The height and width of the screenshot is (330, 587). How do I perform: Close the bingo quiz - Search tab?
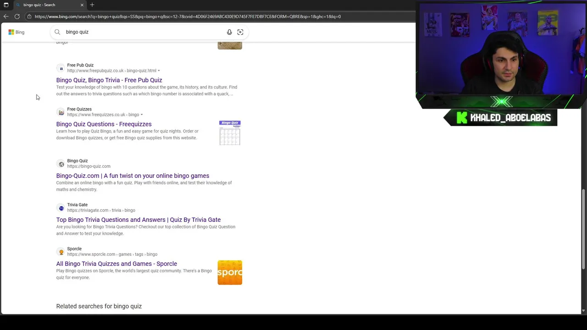click(x=82, y=5)
